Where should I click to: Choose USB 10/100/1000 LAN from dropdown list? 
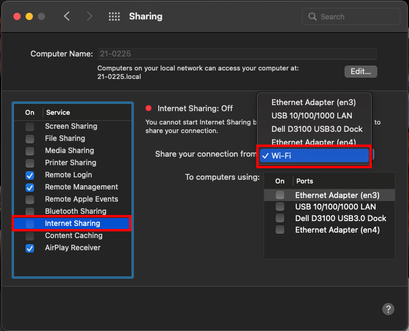(x=312, y=115)
